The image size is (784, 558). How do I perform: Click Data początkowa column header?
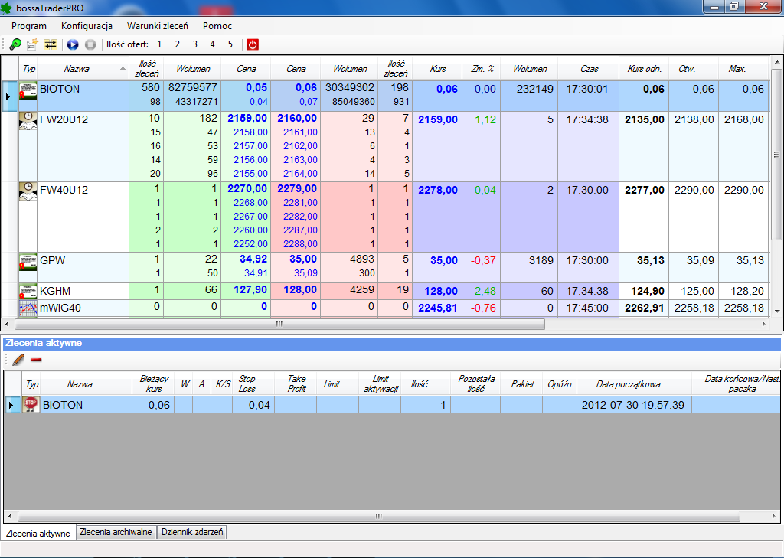click(634, 383)
